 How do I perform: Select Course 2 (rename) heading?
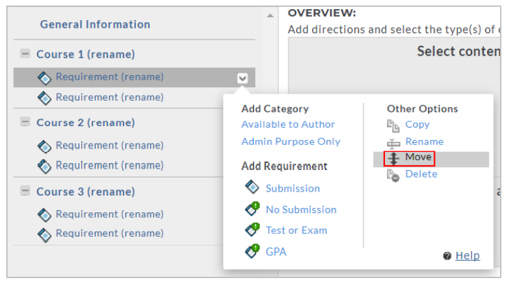(86, 123)
